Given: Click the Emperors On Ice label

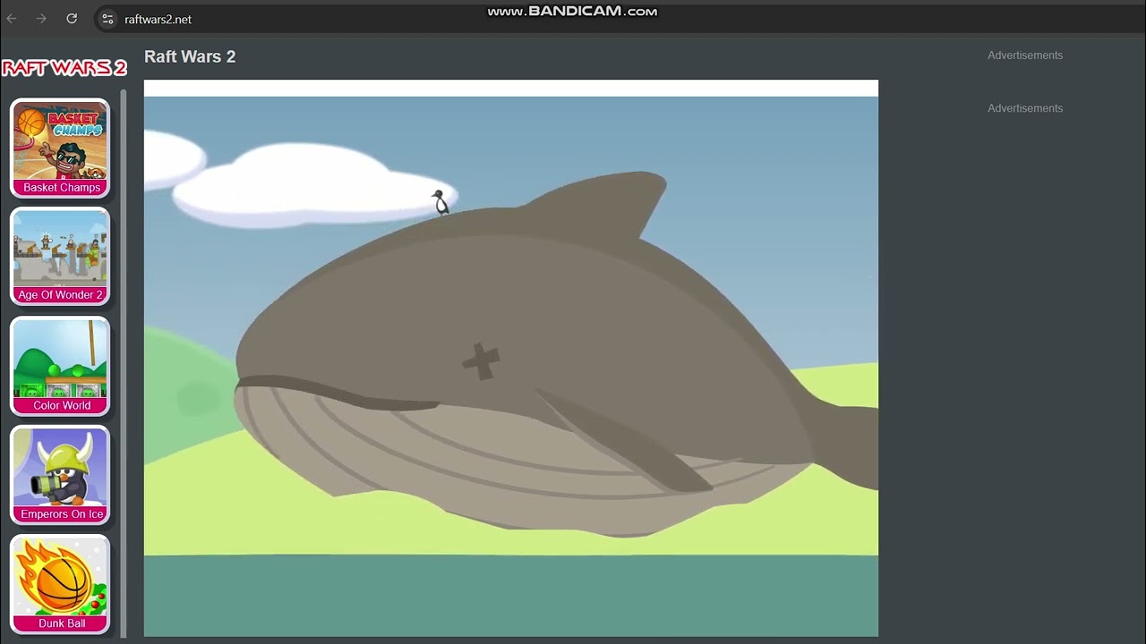Looking at the screenshot, I should (62, 514).
